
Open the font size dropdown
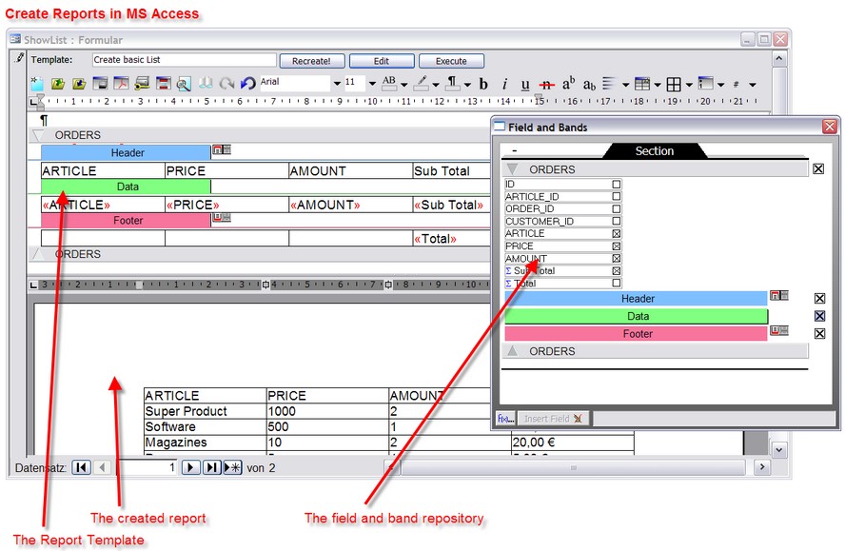372,84
